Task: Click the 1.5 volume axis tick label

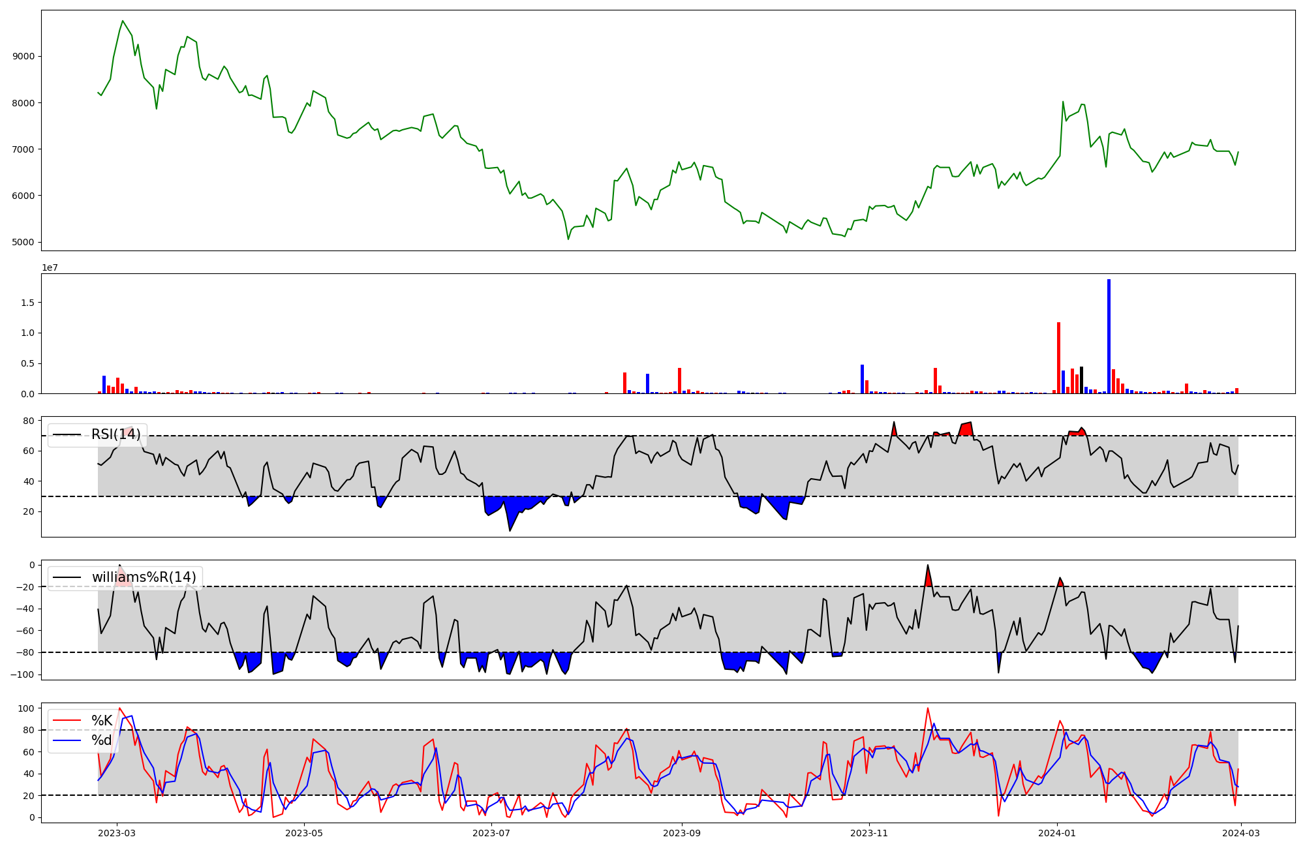Action: [x=27, y=303]
